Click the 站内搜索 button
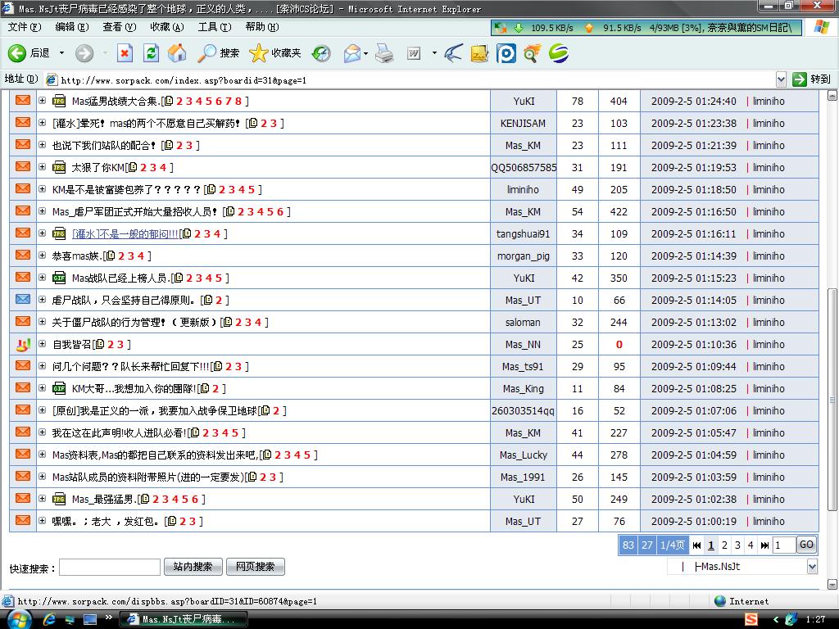Screen dimensions: 839x629 [x=193, y=566]
